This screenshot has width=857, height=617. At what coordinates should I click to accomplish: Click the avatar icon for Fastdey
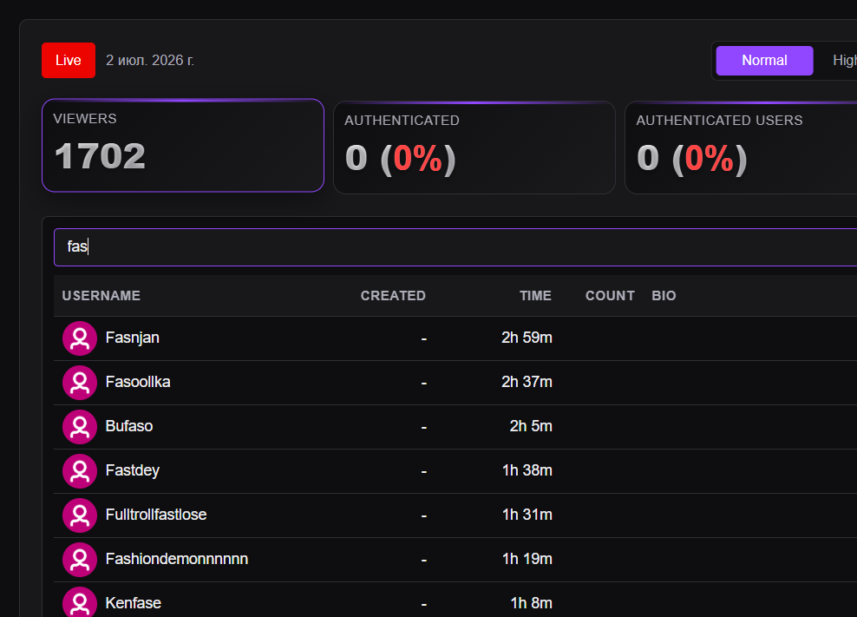(x=80, y=471)
